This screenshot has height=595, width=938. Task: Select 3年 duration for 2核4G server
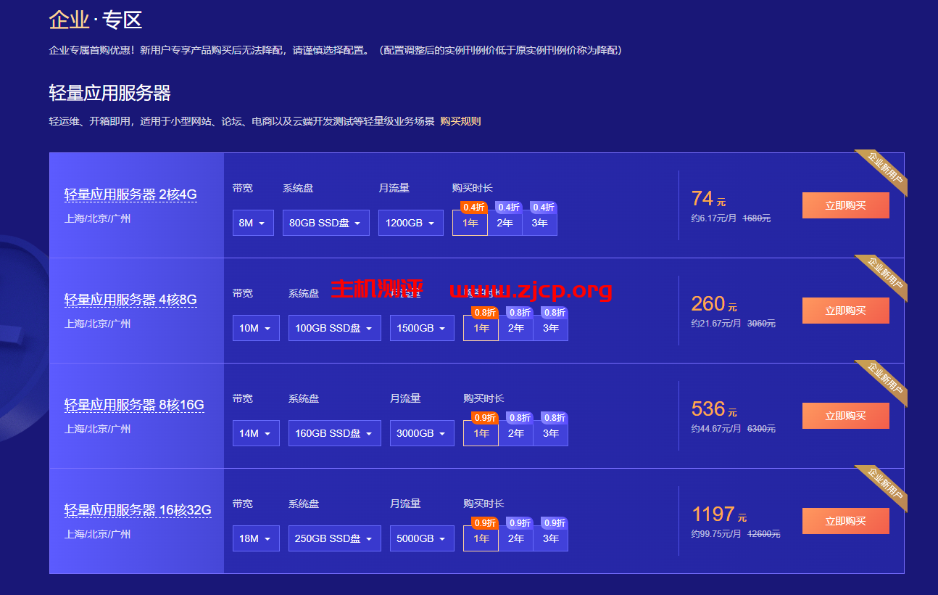coord(540,223)
